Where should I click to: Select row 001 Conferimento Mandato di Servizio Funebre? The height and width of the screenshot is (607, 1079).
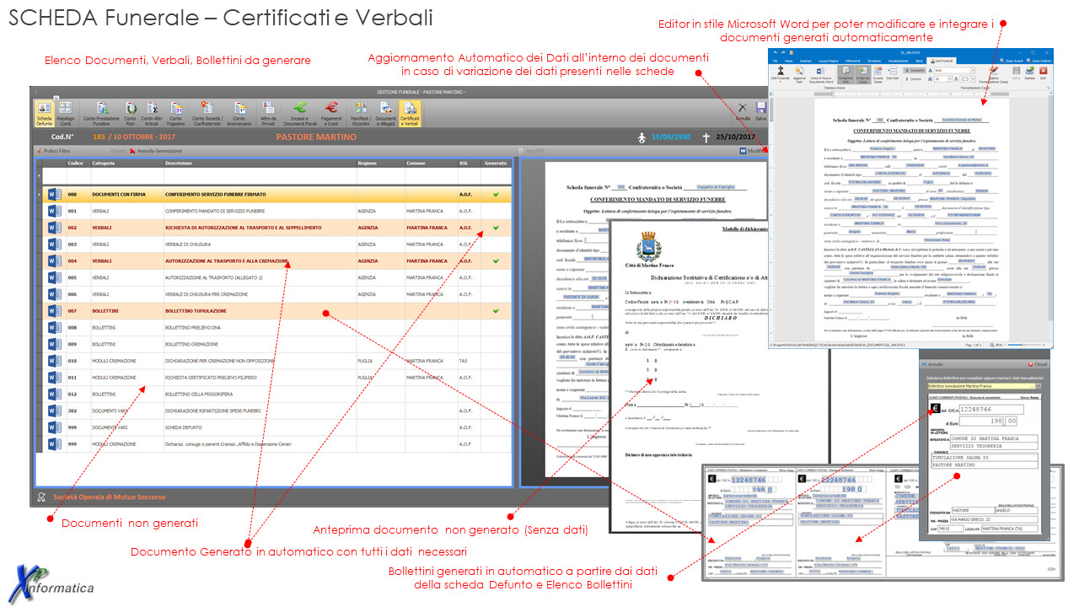coord(272,211)
